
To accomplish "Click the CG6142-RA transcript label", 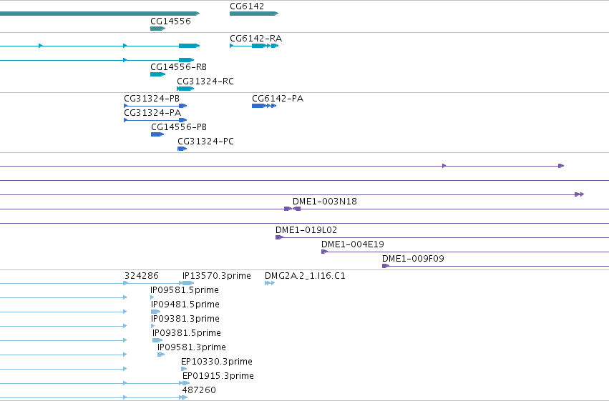I will click(256, 39).
